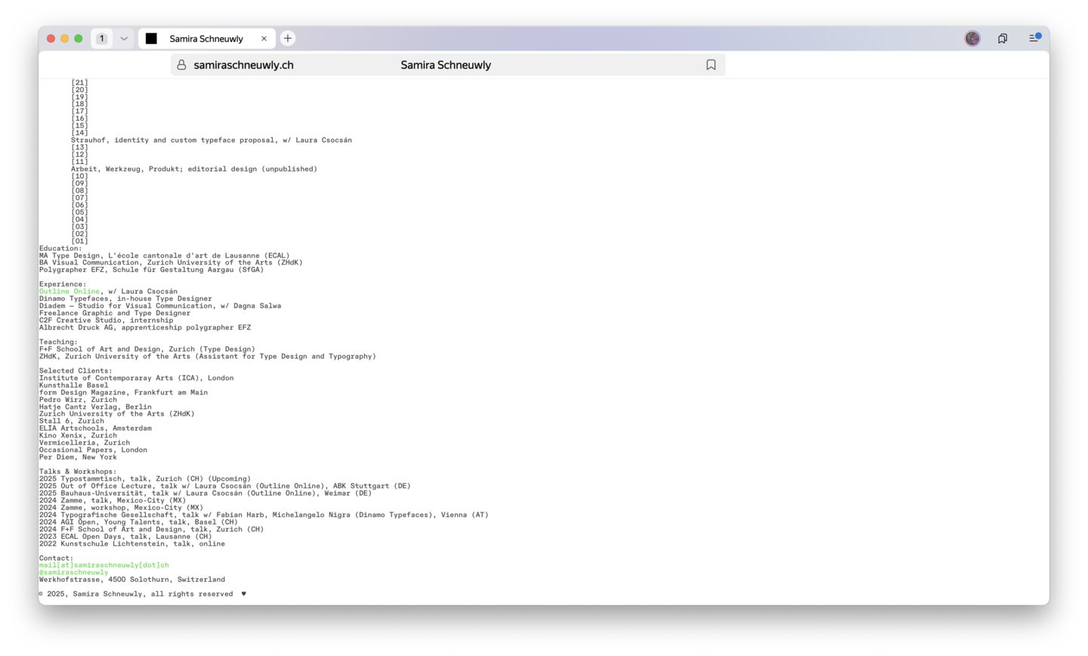The height and width of the screenshot is (656, 1088).
Task: Expand the tab list chevron dropdown
Action: coord(124,39)
